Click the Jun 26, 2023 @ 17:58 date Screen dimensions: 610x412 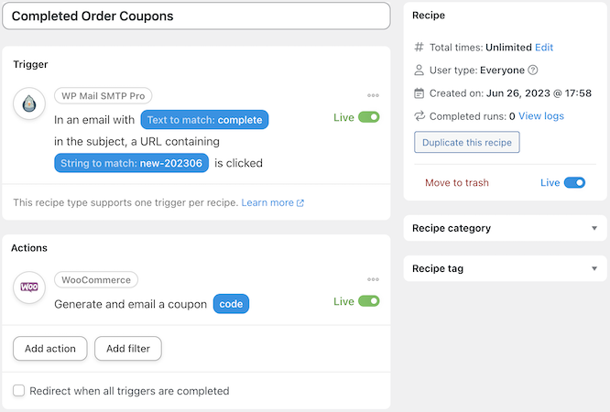coord(539,93)
